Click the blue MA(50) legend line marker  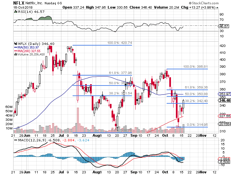click(16, 47)
